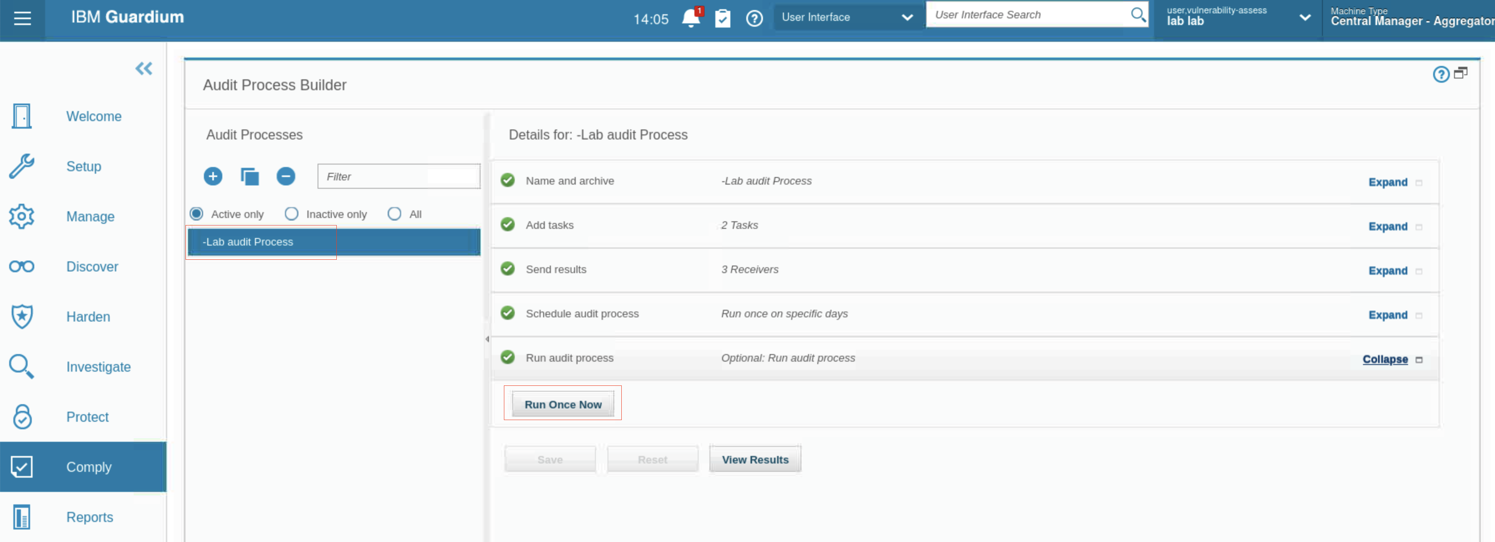Open the Harden navigation item

(x=88, y=317)
